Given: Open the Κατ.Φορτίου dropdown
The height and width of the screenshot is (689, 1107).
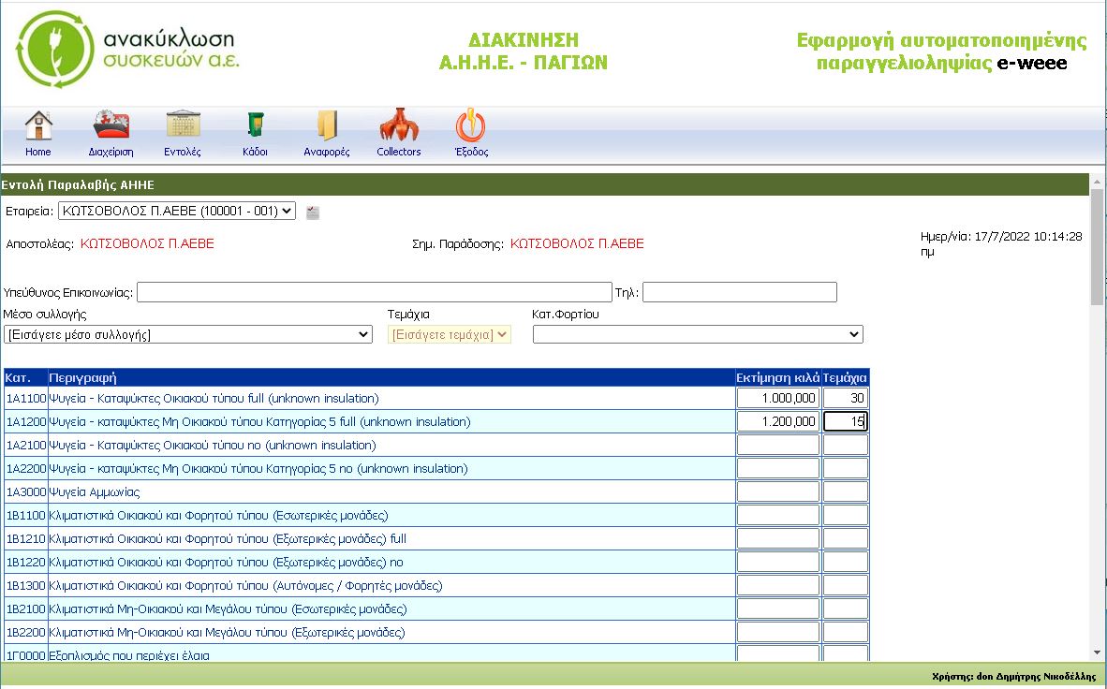Looking at the screenshot, I should [x=698, y=334].
